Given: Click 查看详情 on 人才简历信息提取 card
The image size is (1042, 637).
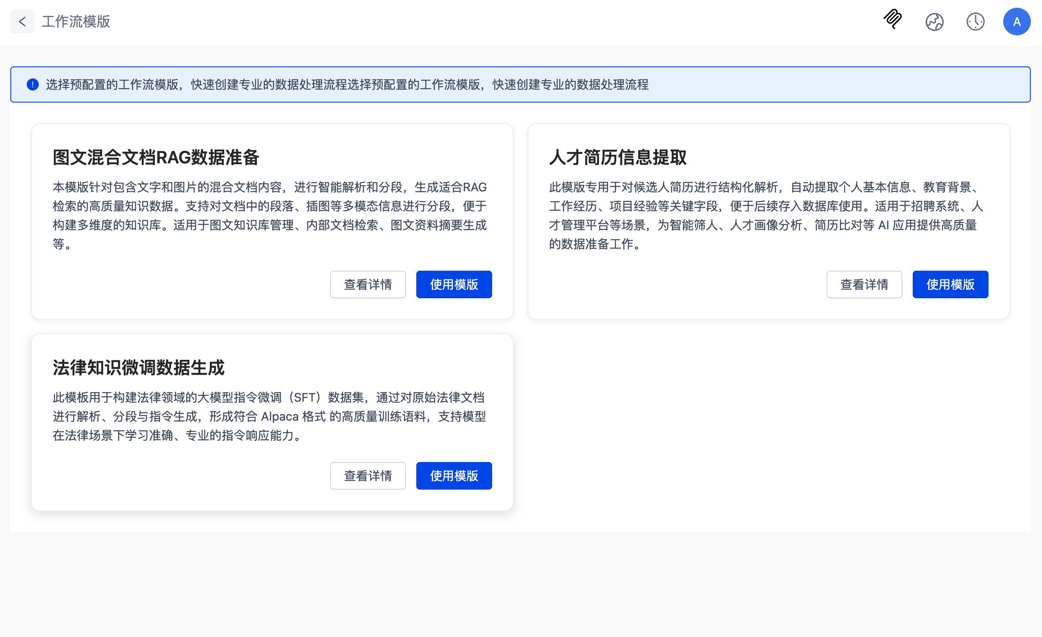Looking at the screenshot, I should pyautogui.click(x=864, y=284).
